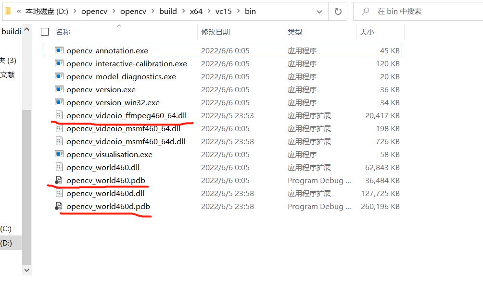The height and width of the screenshot is (284, 483).
Task: Click the refresh button beside the address bar
Action: (x=338, y=12)
